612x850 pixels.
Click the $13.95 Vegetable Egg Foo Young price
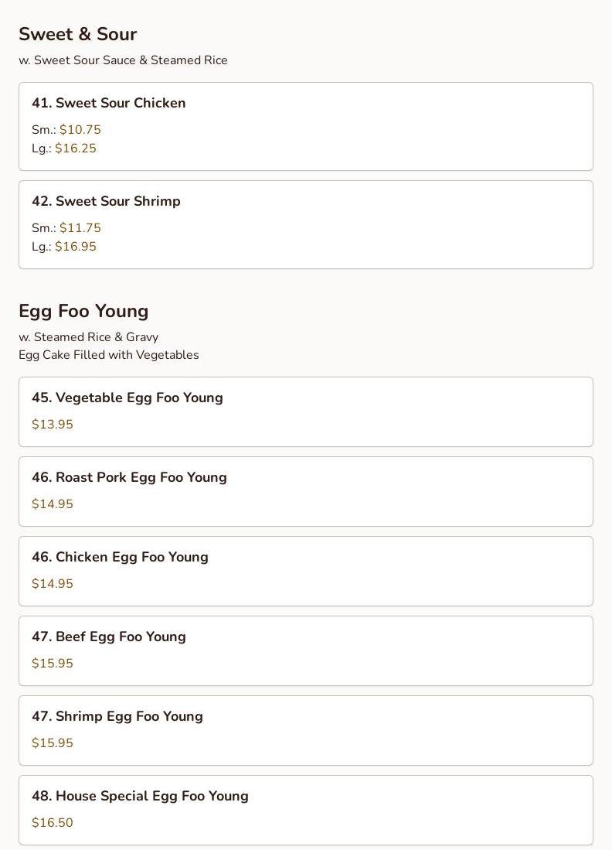pyautogui.click(x=53, y=425)
